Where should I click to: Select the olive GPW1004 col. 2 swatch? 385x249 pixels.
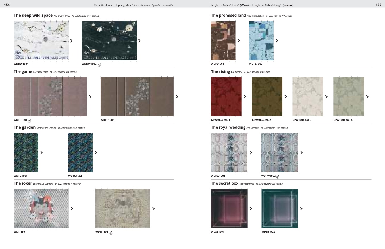267,97
